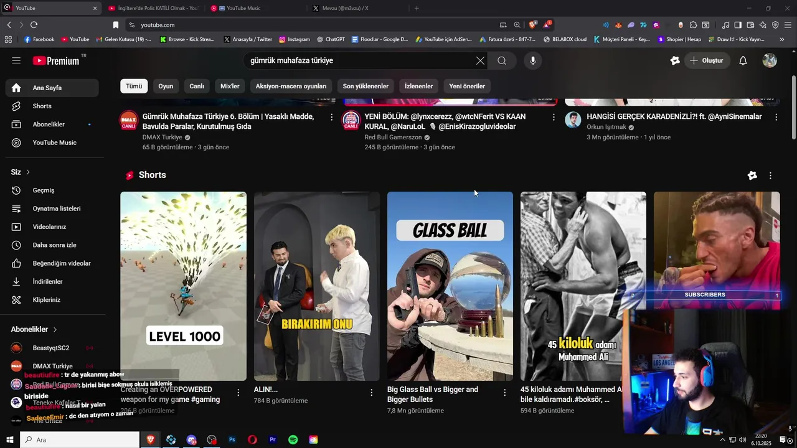Open Klipleriniz in sidebar

(x=52, y=300)
